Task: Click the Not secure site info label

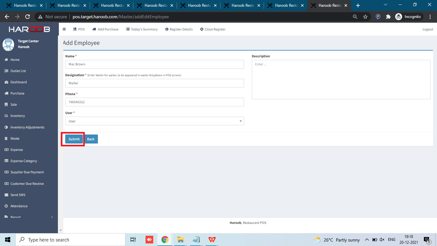Action: click(52, 17)
